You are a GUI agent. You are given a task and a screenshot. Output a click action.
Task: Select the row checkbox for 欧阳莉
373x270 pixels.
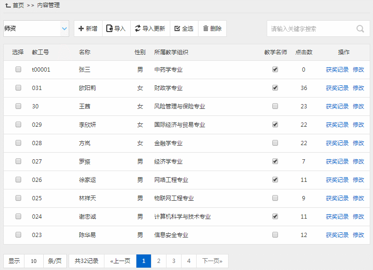18,88
